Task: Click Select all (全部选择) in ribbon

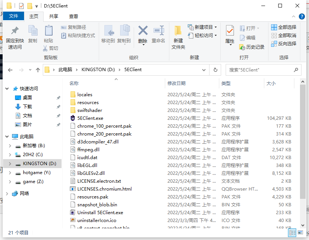Action: tap(284, 27)
